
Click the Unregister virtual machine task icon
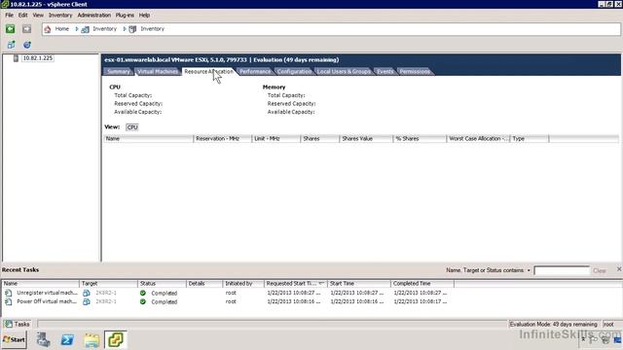(x=9, y=293)
